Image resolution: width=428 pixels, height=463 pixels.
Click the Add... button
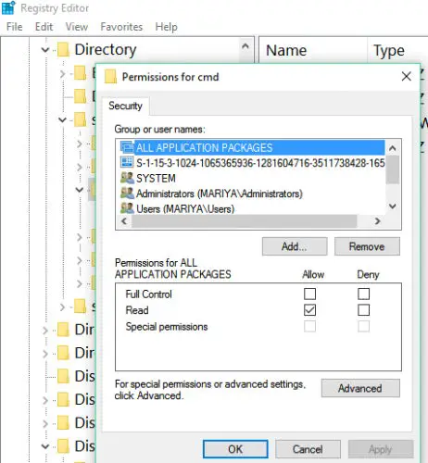tap(295, 246)
